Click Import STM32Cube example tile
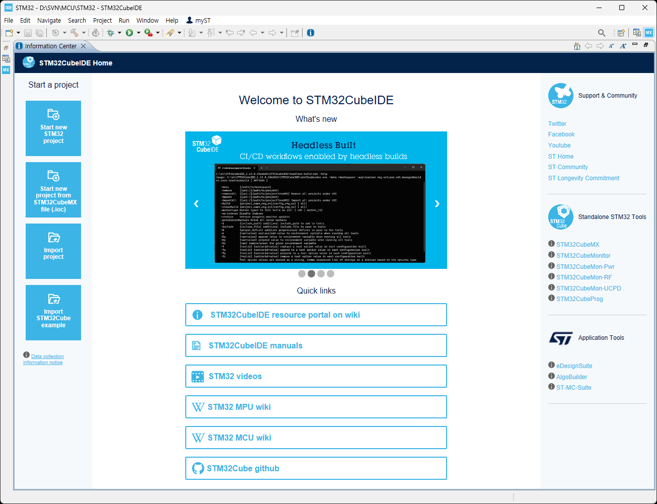Image resolution: width=657 pixels, height=504 pixels. tap(53, 313)
